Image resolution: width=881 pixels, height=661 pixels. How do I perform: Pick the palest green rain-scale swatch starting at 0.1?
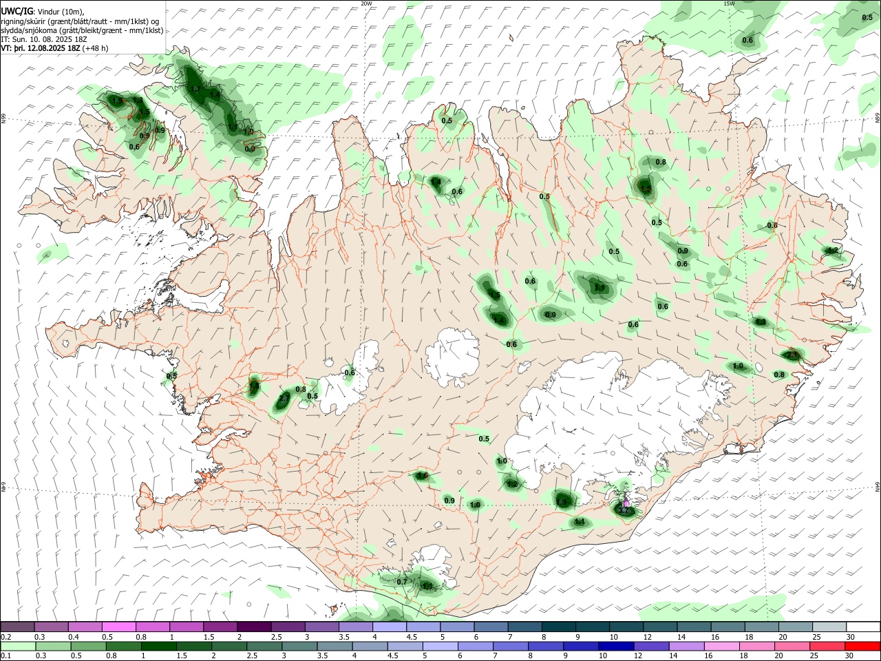[17, 646]
